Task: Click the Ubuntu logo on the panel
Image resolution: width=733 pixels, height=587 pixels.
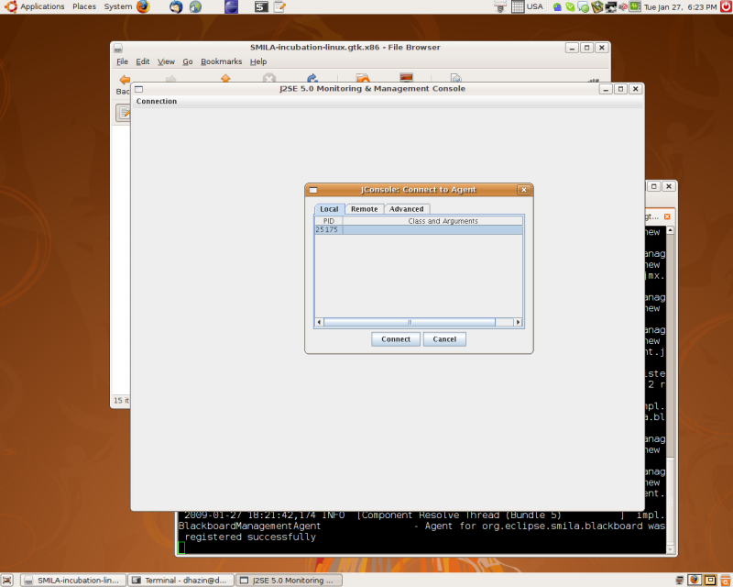Action: click(x=10, y=6)
